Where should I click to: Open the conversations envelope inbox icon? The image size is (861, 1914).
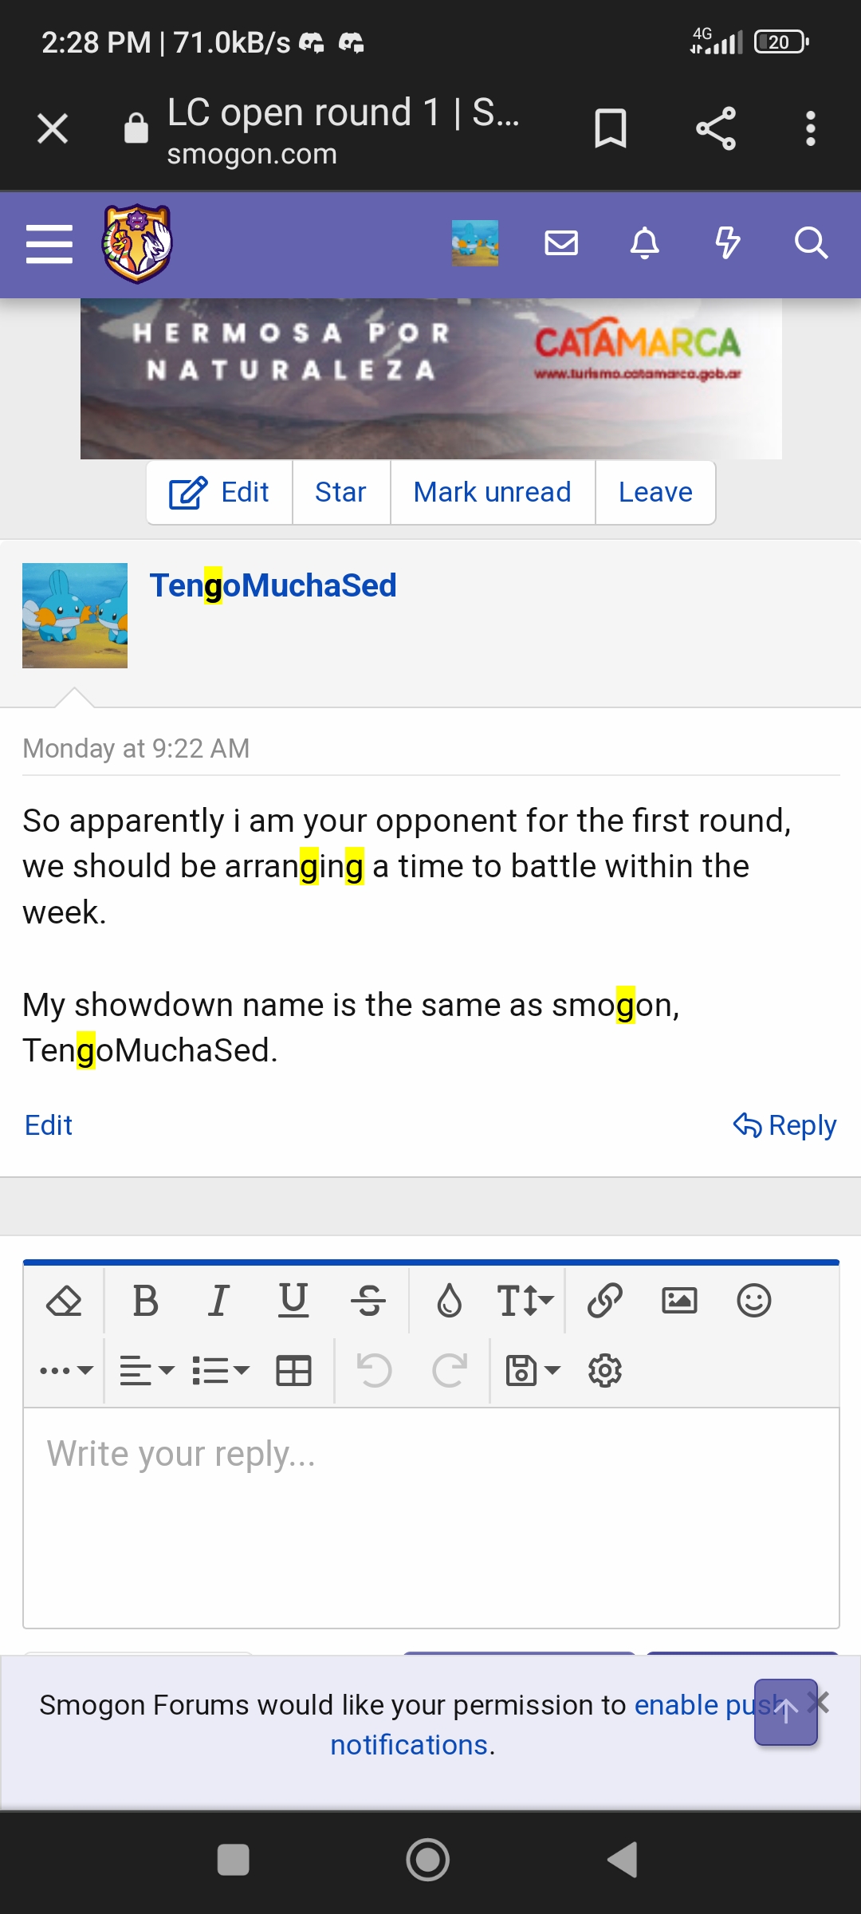click(561, 242)
